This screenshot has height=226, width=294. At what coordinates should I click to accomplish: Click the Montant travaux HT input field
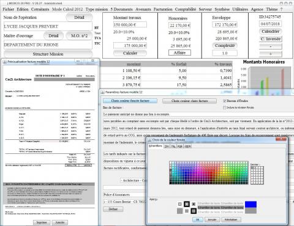click(130, 24)
